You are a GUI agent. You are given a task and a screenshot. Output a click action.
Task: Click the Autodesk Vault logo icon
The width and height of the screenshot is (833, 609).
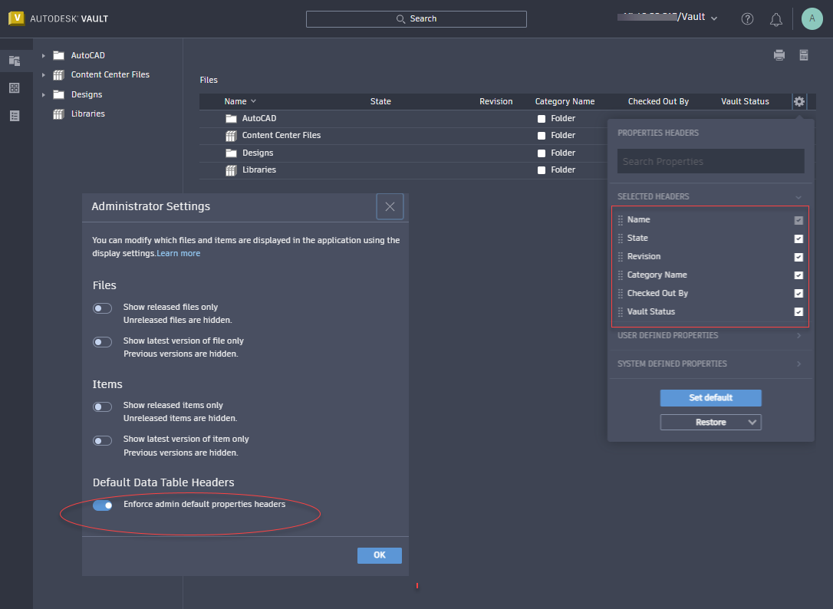pyautogui.click(x=16, y=18)
